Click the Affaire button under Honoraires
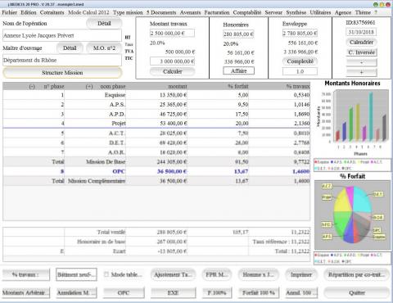Image resolution: width=393 pixels, height=303 pixels. click(x=239, y=70)
